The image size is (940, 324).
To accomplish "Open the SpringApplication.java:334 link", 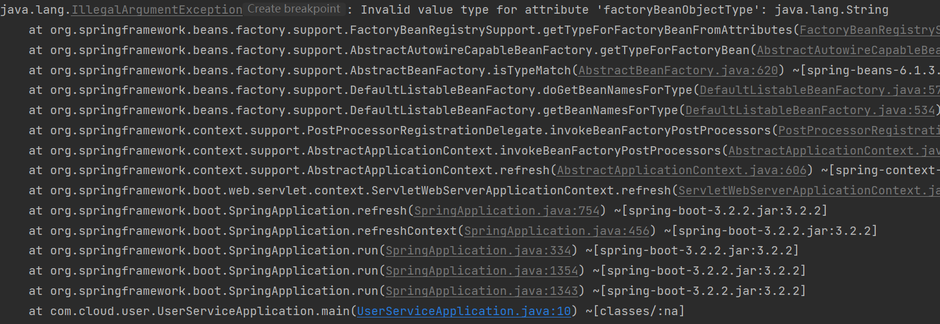I will click(478, 251).
